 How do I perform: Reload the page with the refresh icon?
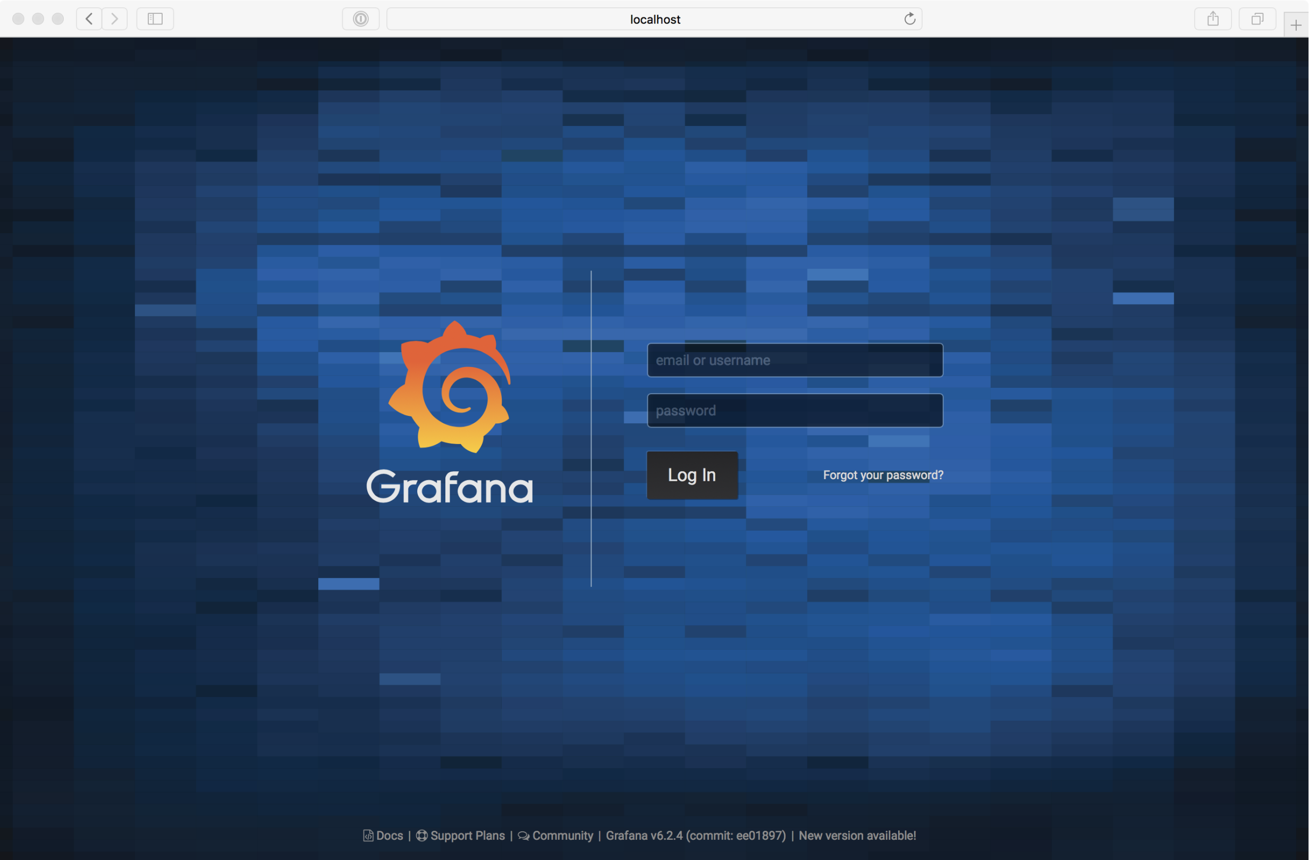click(x=910, y=19)
